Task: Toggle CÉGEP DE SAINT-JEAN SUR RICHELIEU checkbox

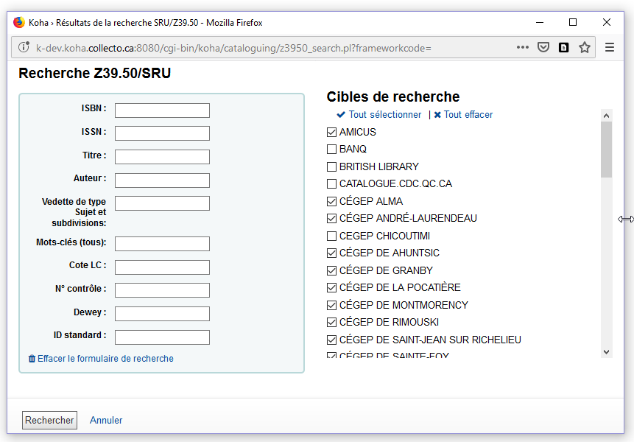Action: (331, 340)
